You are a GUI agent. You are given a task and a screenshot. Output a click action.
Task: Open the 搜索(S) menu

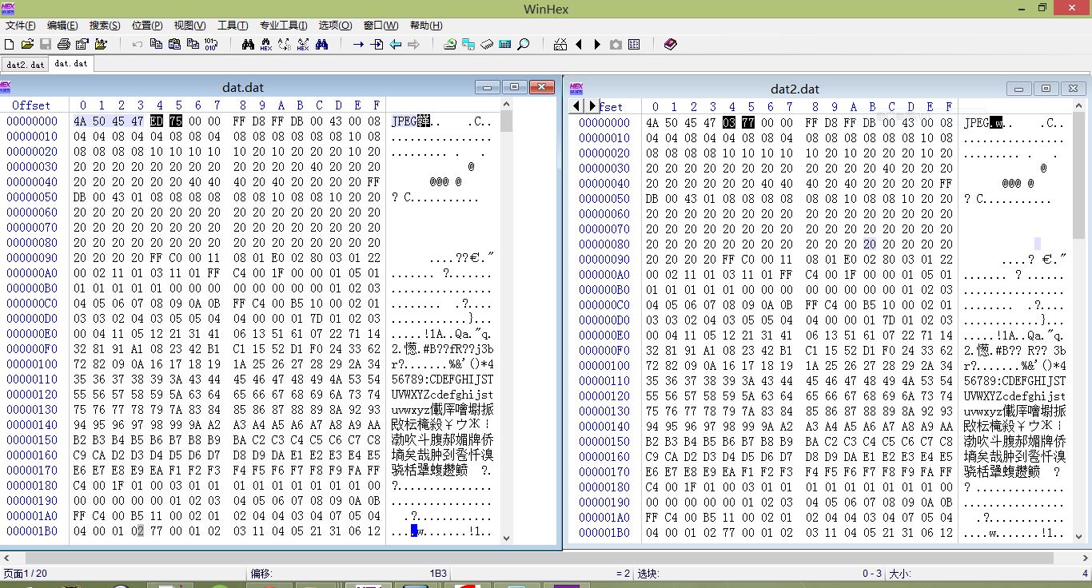[x=105, y=25]
